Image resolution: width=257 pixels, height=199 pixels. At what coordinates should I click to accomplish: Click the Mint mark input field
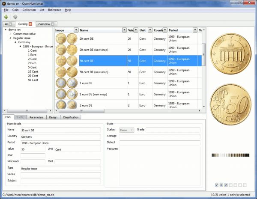[33, 161]
